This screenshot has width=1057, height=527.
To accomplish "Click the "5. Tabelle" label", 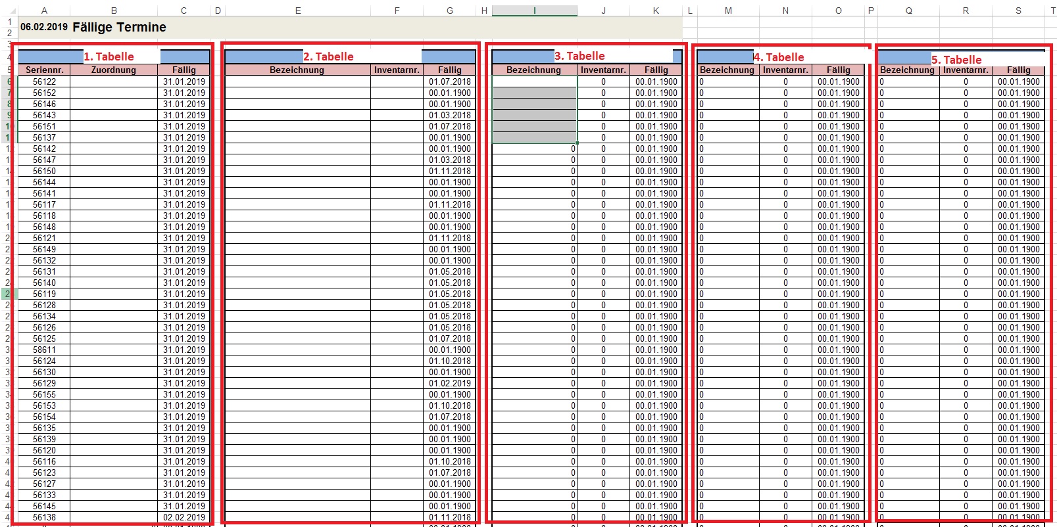I will pos(956,60).
